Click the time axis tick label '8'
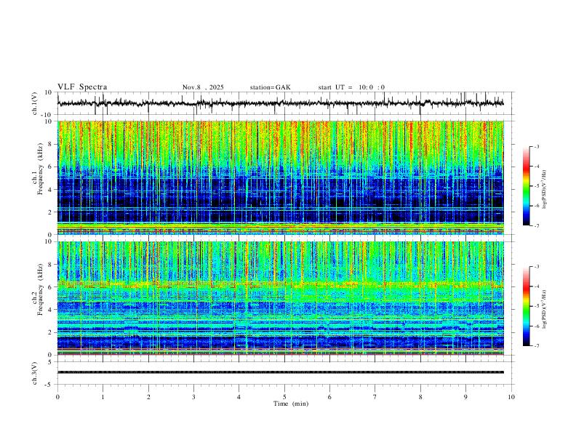The height and width of the screenshot is (445, 576). (420, 397)
